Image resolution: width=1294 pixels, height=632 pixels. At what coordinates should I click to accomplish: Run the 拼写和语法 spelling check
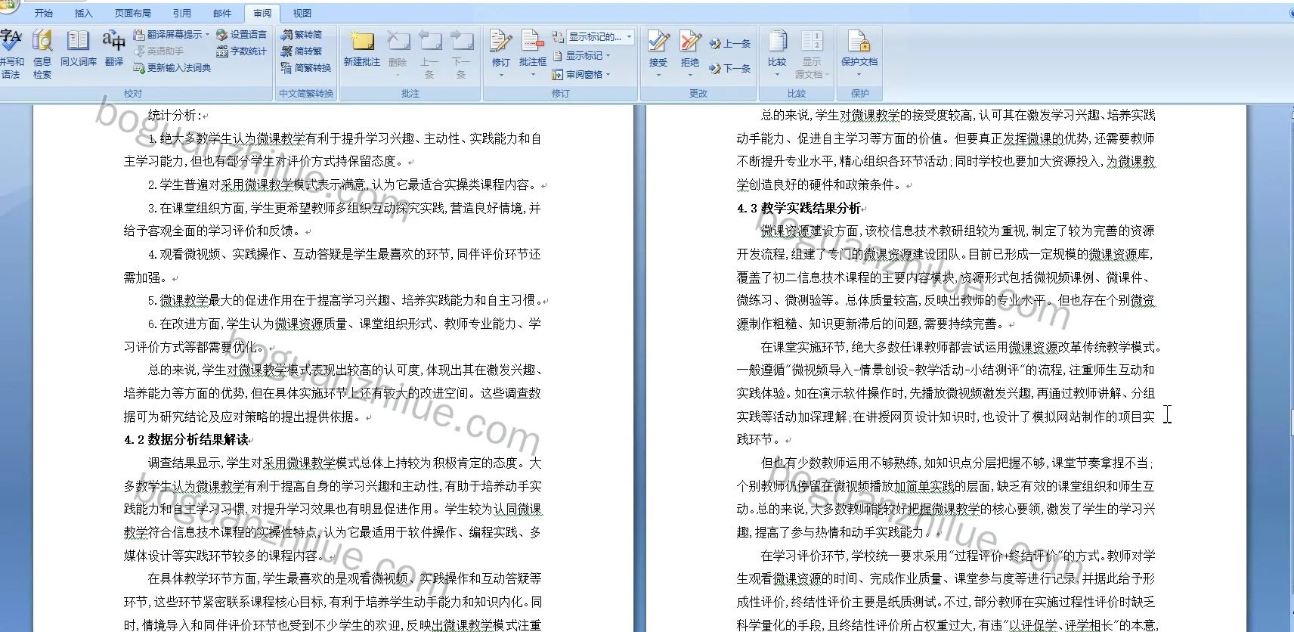tap(11, 54)
